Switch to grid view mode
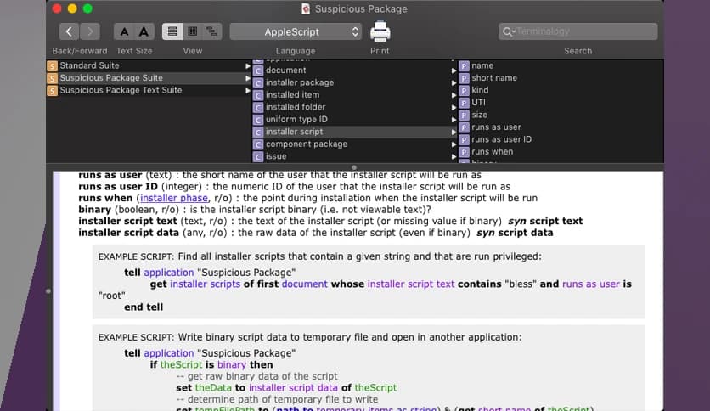This screenshot has height=411, width=710. click(193, 31)
